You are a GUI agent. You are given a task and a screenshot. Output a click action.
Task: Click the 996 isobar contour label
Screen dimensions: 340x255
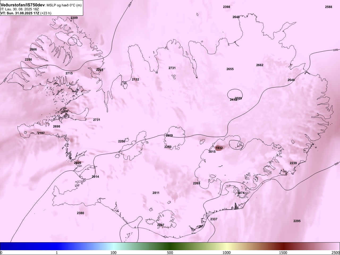[337, 164]
